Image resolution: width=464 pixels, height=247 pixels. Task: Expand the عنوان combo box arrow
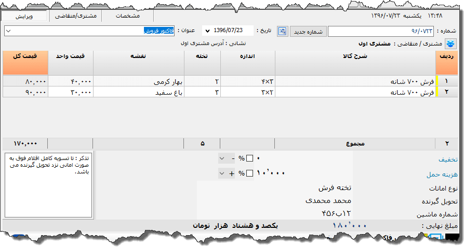[x=8, y=31]
